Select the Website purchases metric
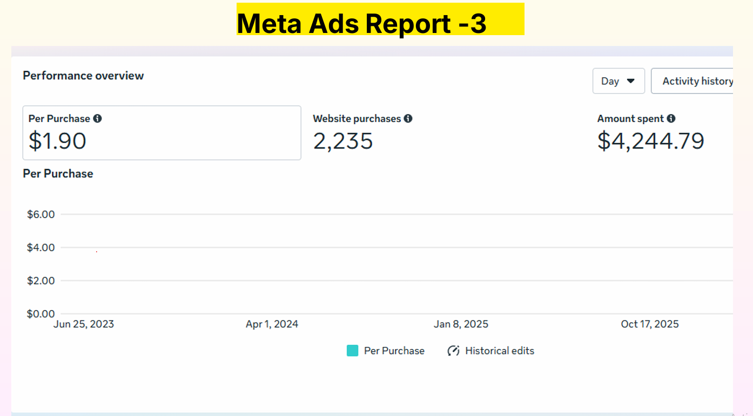Image resolution: width=753 pixels, height=416 pixels. click(x=362, y=133)
